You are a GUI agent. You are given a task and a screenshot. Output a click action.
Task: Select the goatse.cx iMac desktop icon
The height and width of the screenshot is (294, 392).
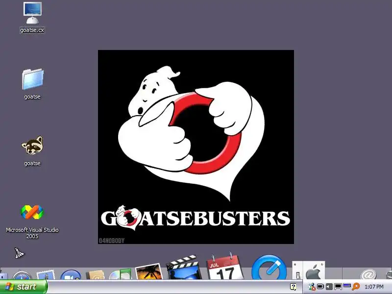tap(32, 13)
